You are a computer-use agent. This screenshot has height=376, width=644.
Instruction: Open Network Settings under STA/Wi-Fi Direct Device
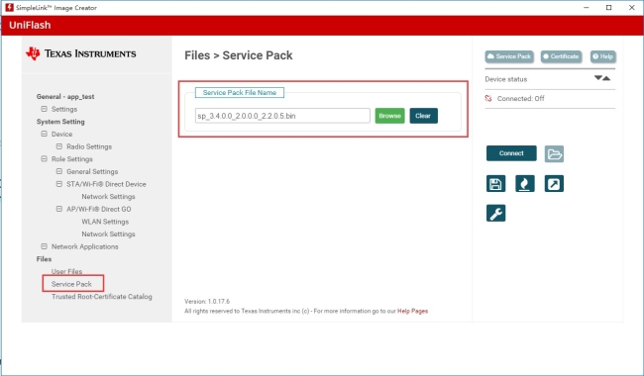(x=108, y=196)
